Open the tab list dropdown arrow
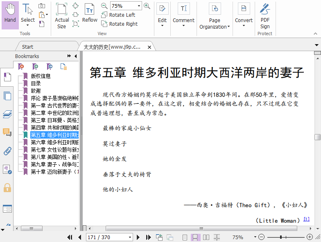Image resolution: width=321 pixels, height=242 pixels. tap(317, 45)
